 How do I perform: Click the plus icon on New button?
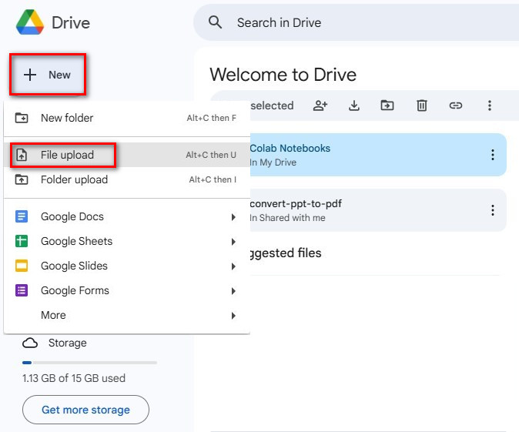tap(30, 75)
